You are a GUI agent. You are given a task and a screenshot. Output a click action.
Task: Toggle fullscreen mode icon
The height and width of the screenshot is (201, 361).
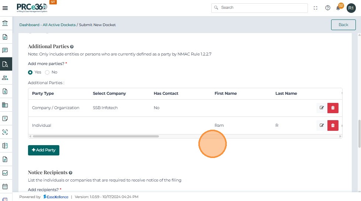pyautogui.click(x=315, y=8)
